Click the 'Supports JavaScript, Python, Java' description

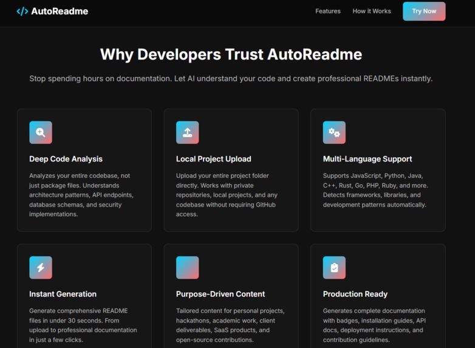(375, 190)
